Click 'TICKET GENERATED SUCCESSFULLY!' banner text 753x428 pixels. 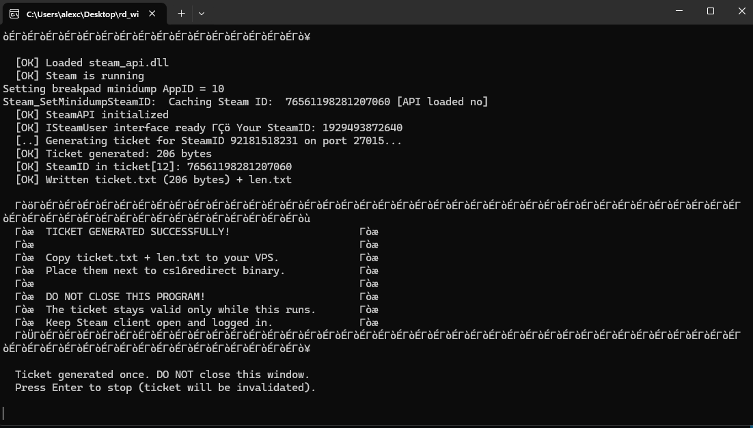pos(138,232)
